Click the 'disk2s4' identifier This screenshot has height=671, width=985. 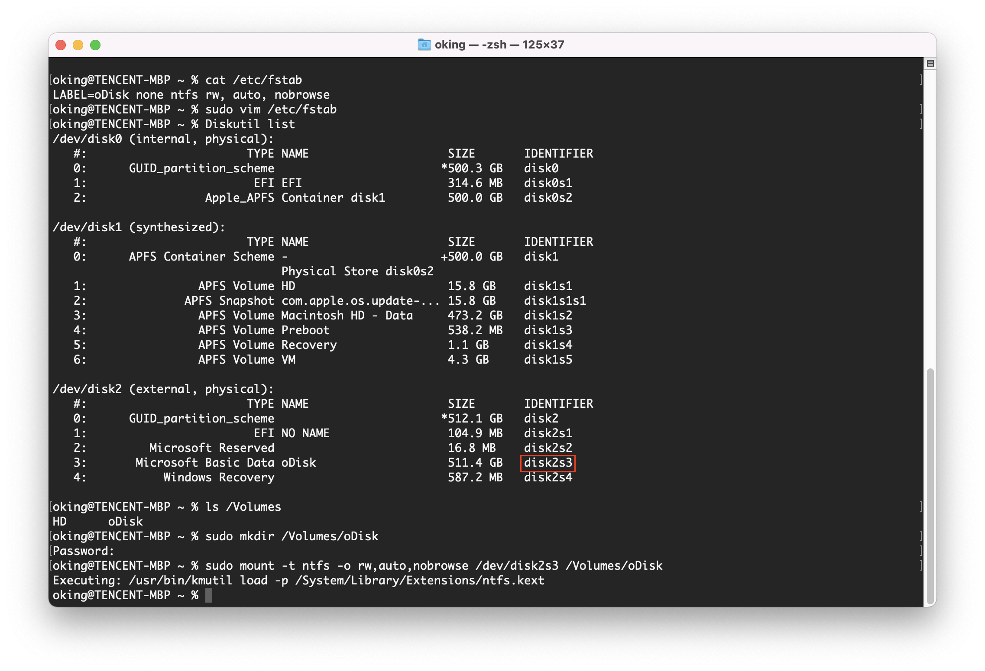point(548,477)
